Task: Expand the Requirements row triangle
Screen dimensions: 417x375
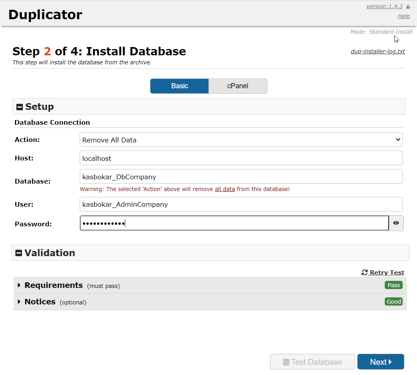Action: 19,285
